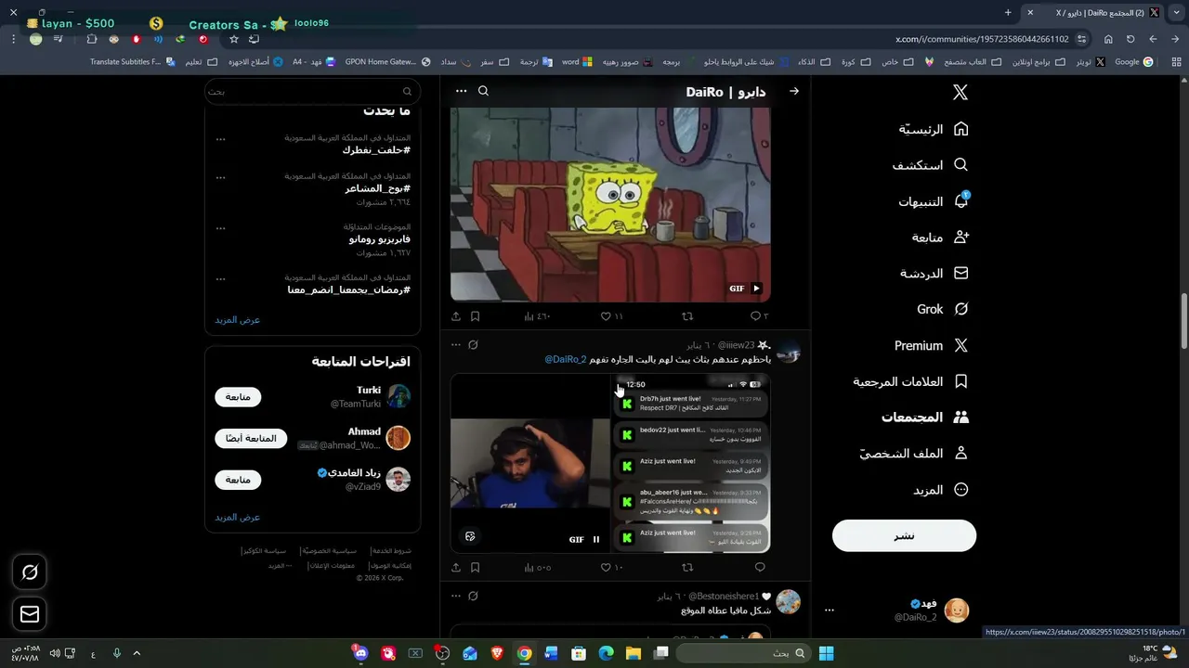This screenshot has height=668, width=1189.
Task: Repost the iiiew23 post
Action: click(x=687, y=567)
